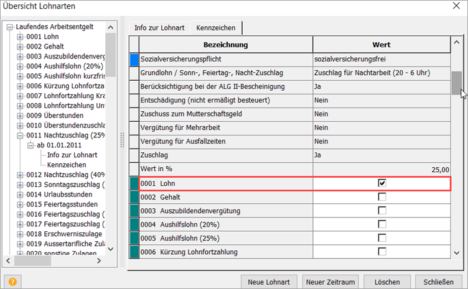Click the table's vertical scrollbar down arrow

[x=457, y=252]
